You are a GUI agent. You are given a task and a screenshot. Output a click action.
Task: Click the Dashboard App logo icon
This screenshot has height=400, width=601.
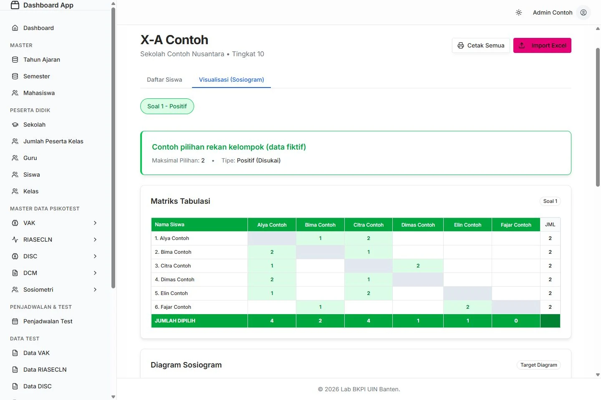(x=15, y=5)
